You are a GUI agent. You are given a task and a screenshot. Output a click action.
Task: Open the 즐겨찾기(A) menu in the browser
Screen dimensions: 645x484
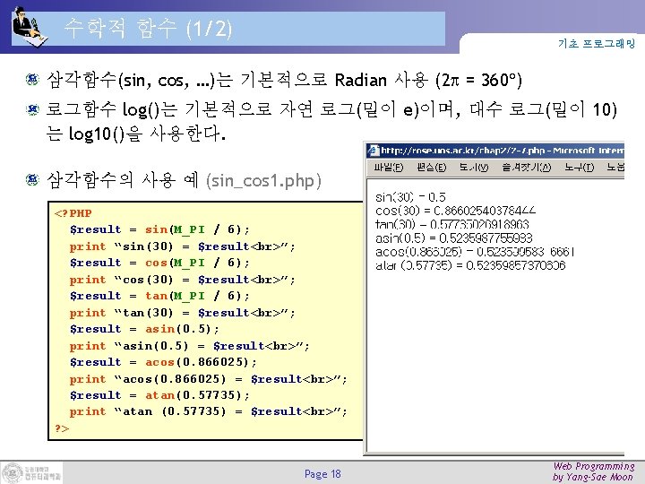click(x=527, y=167)
